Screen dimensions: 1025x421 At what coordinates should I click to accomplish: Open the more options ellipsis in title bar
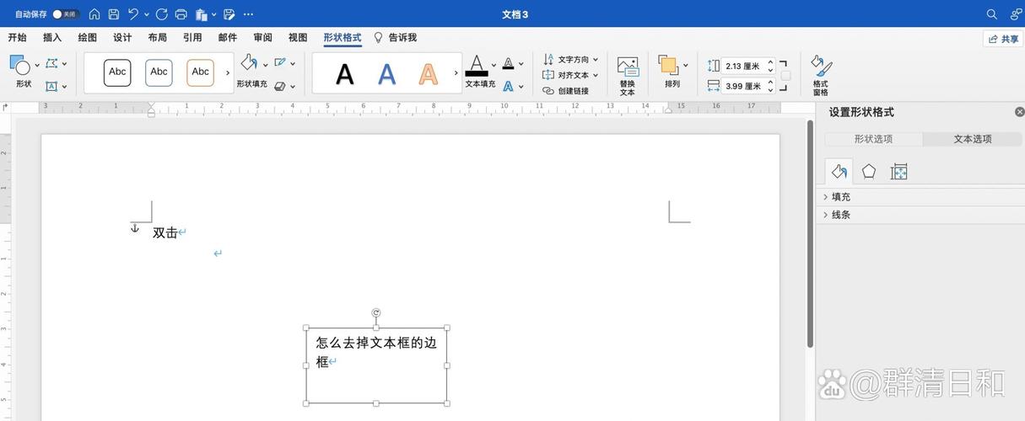(x=248, y=14)
